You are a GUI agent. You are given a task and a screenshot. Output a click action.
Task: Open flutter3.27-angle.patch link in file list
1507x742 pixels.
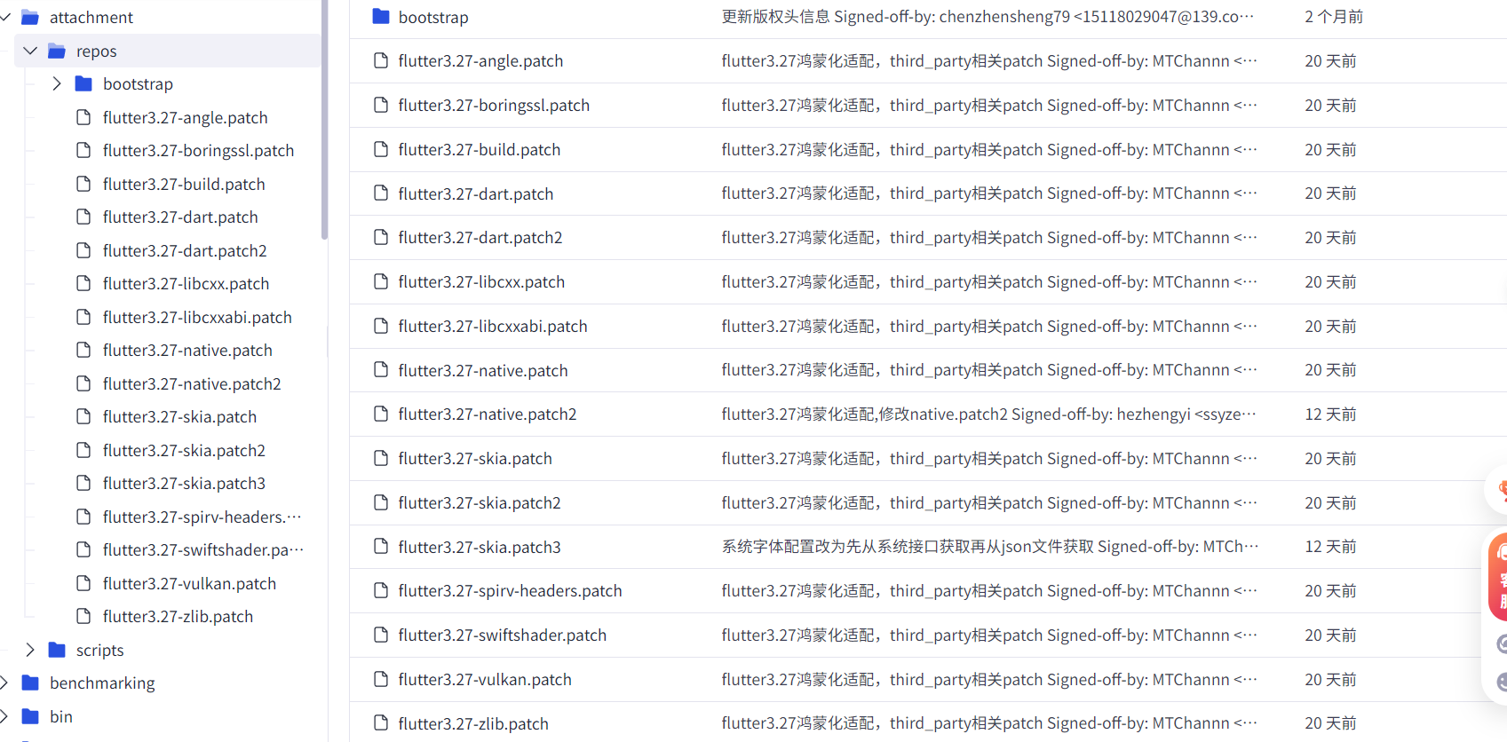tap(480, 60)
